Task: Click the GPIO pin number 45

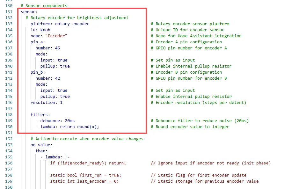Action: (x=57, y=48)
